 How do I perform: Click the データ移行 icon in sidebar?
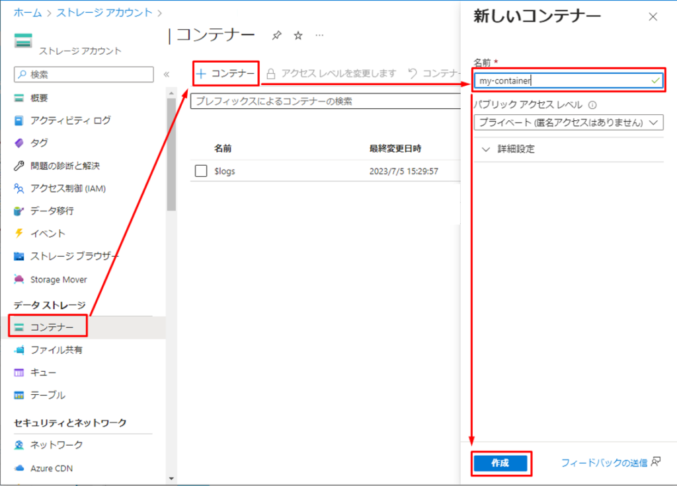click(19, 211)
